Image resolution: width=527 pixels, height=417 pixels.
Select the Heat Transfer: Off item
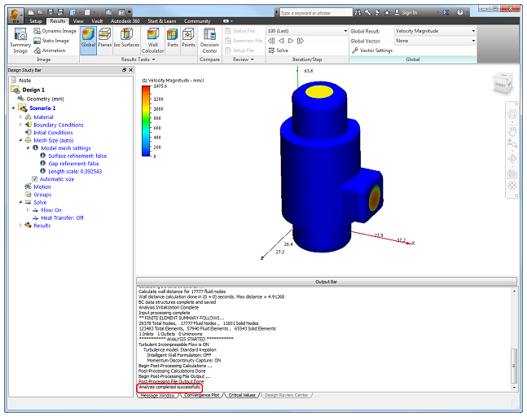(x=62, y=217)
